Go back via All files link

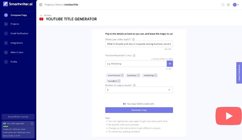[x=46, y=15]
